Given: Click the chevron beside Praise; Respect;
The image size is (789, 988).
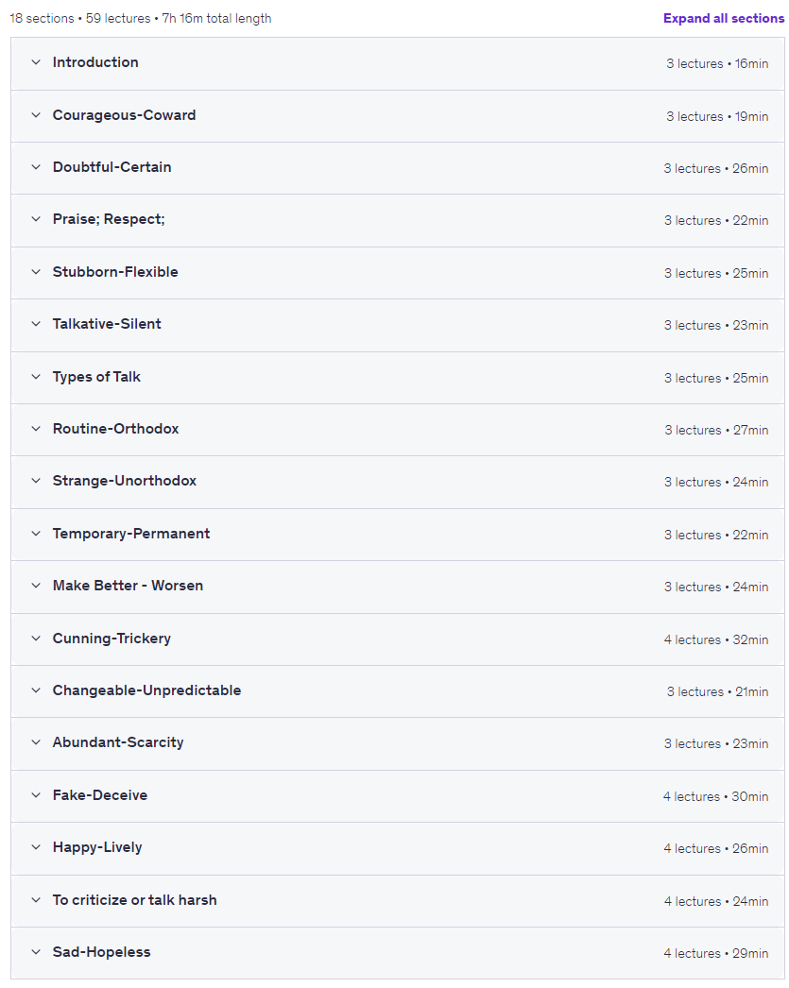Looking at the screenshot, I should click(x=36, y=219).
